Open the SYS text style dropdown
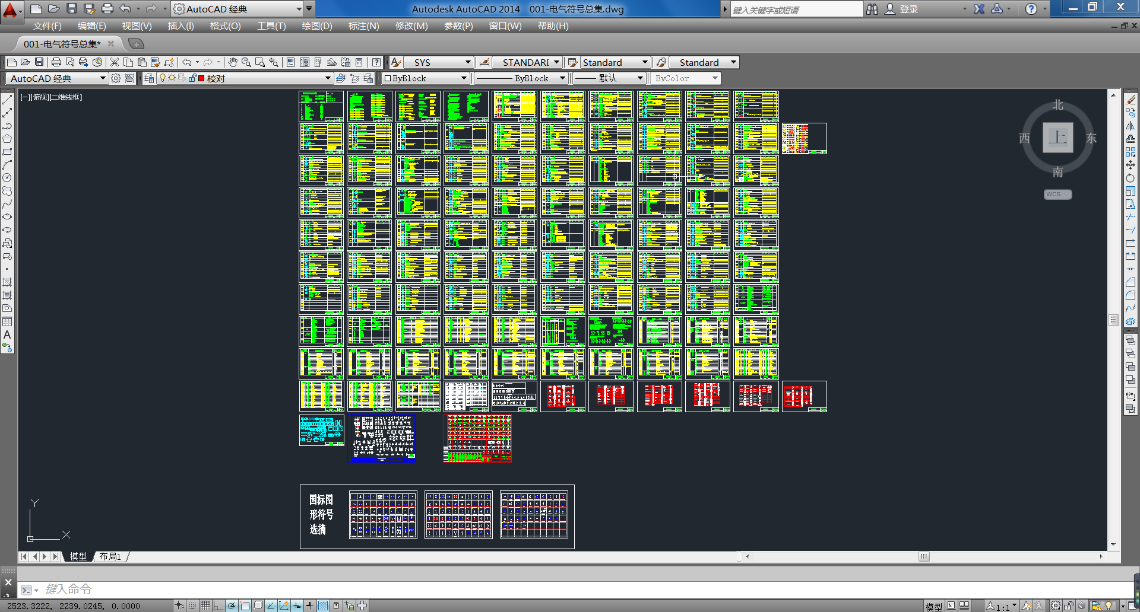 (x=468, y=62)
